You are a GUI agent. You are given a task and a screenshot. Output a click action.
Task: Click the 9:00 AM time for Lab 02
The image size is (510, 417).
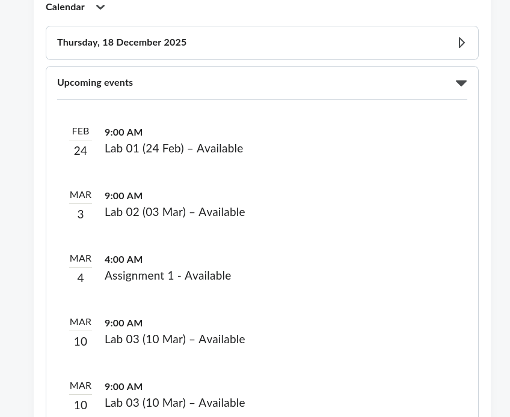[x=123, y=196]
